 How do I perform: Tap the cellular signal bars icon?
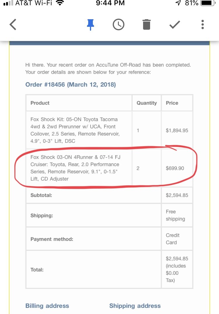point(8,3)
